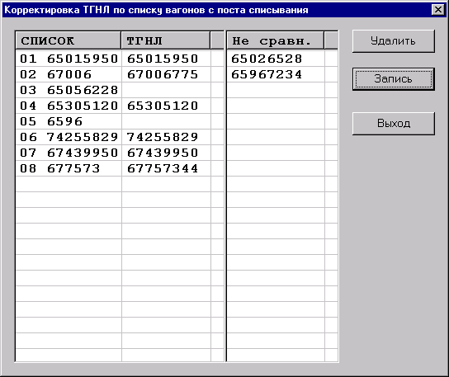Select list row 03 65056228
Viewport: 449px width, 377px height.
point(69,90)
